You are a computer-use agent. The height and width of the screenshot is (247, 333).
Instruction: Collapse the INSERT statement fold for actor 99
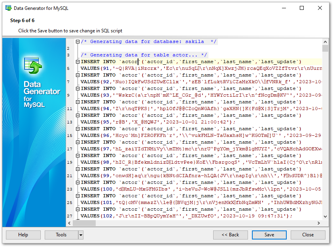point(78,169)
